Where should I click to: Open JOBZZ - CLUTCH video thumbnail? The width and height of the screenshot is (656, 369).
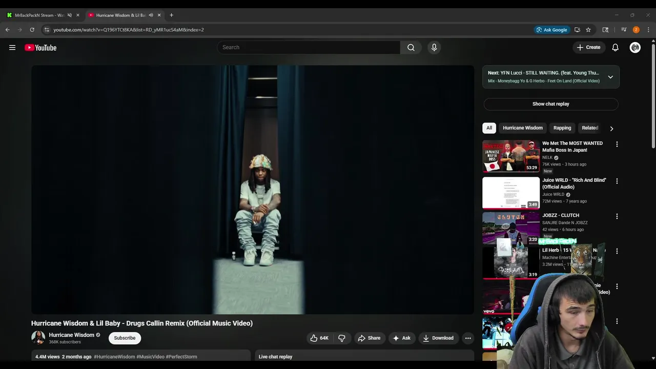[x=511, y=228]
